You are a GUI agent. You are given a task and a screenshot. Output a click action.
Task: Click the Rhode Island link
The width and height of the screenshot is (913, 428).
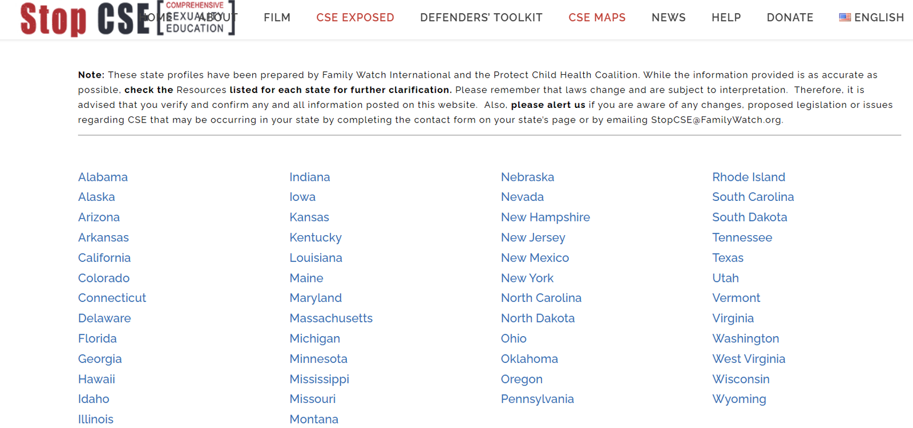(x=749, y=177)
